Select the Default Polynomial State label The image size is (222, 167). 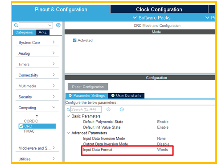103,122
